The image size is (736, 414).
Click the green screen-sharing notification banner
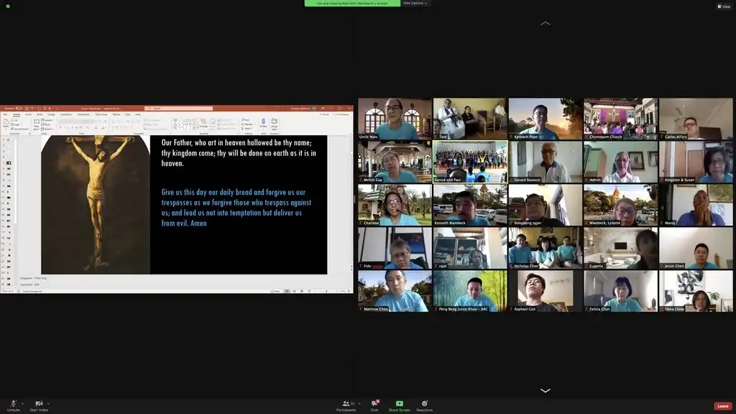(352, 4)
